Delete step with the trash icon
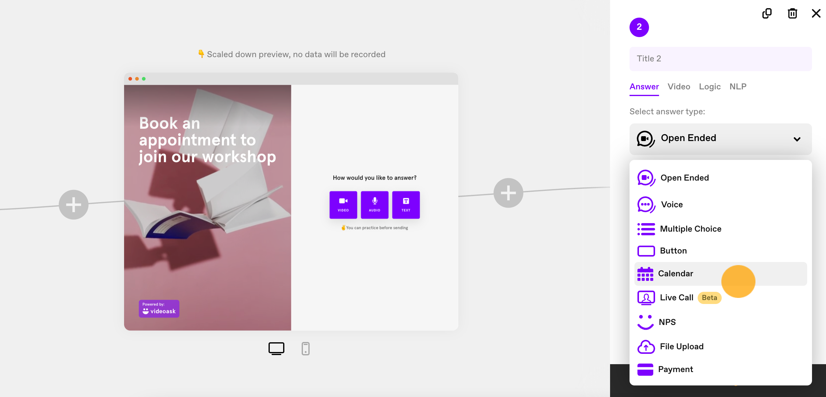This screenshot has height=397, width=826. coord(792,13)
